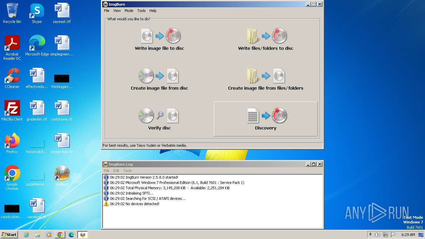Select the effectivedo document icon
The image size is (425, 239).
point(37,78)
